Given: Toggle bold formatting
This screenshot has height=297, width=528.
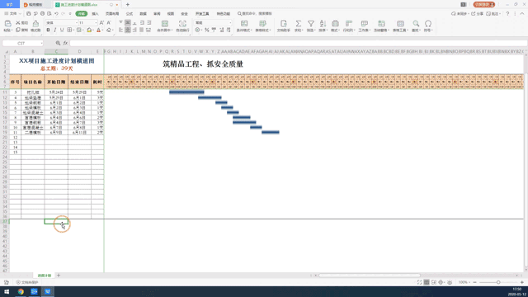Looking at the screenshot, I should click(x=48, y=31).
